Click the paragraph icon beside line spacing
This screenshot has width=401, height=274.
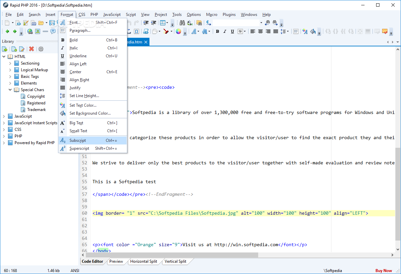click(x=296, y=31)
